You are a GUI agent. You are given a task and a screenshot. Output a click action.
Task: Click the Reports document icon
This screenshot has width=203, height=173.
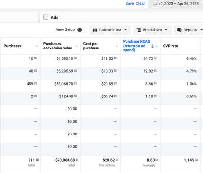point(179,29)
